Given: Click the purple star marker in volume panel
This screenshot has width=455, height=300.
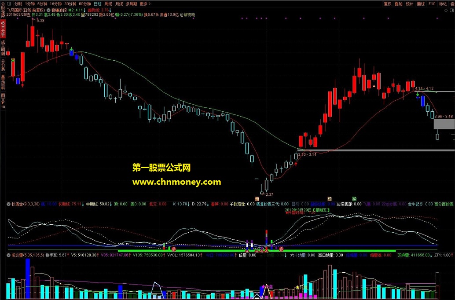Looking at the screenshot, I should tap(263, 286).
